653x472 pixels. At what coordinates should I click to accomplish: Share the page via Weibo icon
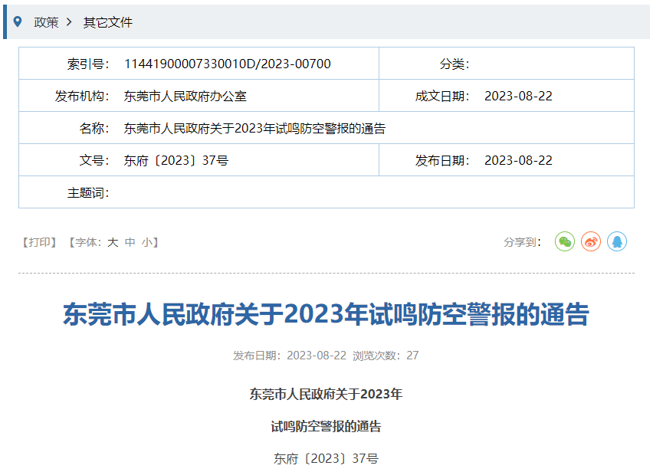[x=591, y=241]
